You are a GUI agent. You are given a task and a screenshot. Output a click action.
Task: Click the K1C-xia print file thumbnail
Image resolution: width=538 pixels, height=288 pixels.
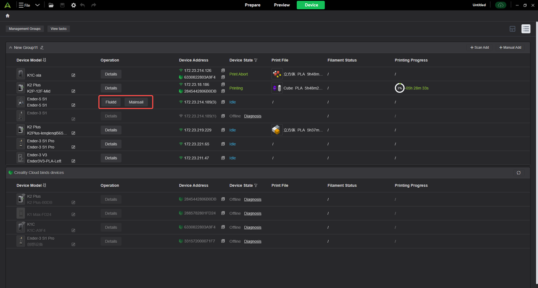277,74
